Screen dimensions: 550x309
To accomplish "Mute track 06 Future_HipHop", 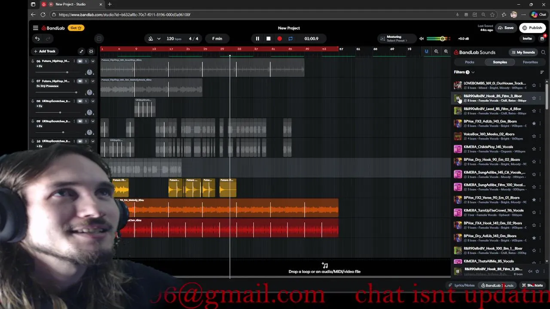I will (x=80, y=61).
